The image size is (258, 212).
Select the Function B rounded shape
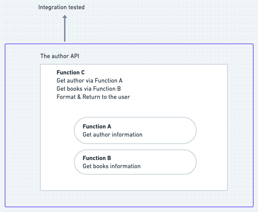pyautogui.click(x=135, y=162)
